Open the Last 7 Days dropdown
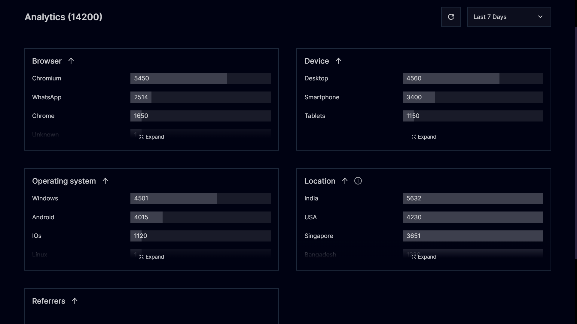 pyautogui.click(x=509, y=17)
